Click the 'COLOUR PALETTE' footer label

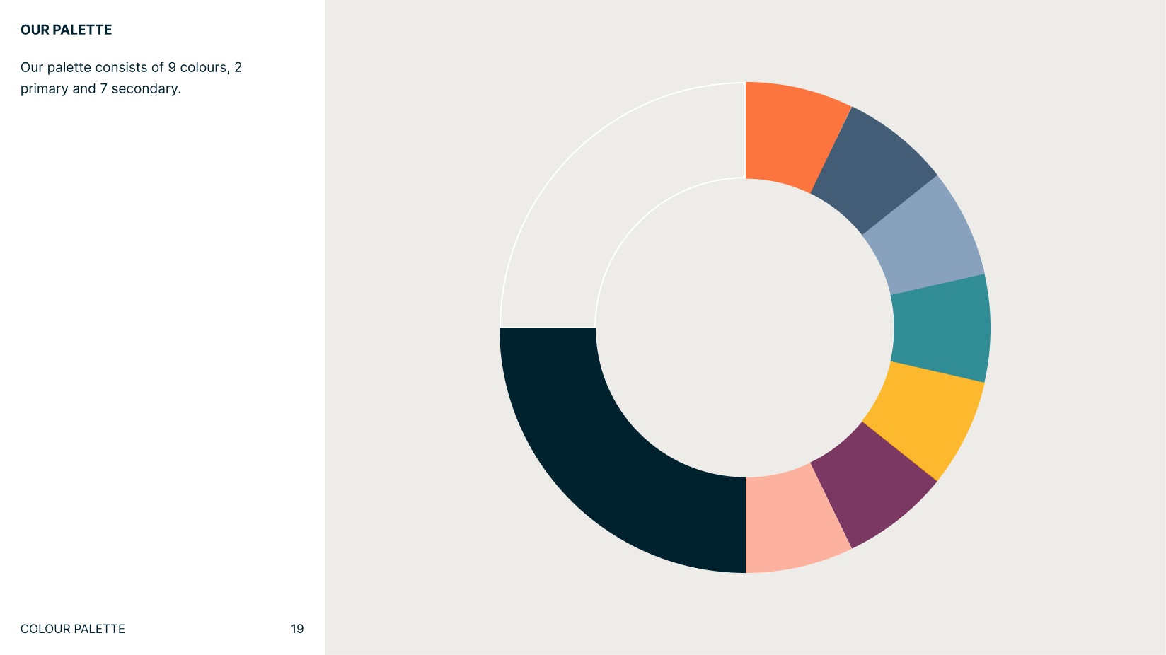(73, 629)
